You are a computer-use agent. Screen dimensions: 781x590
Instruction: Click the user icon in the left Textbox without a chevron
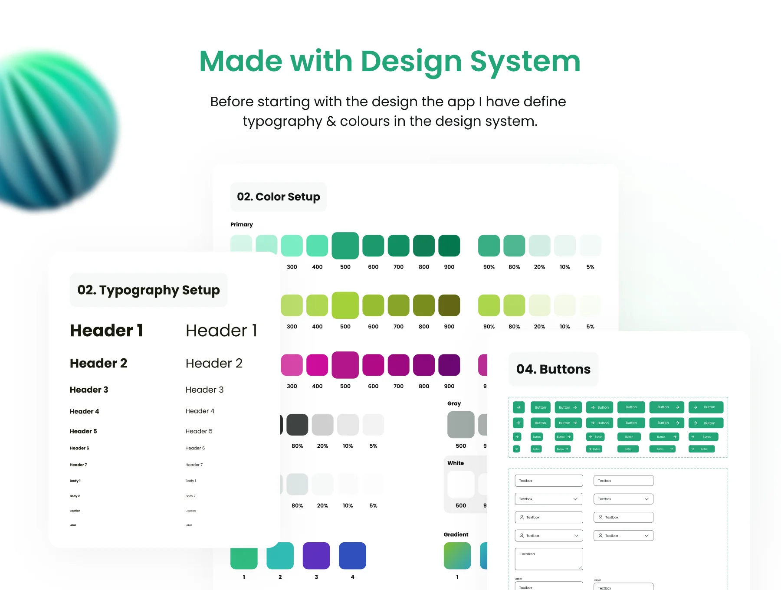(522, 517)
